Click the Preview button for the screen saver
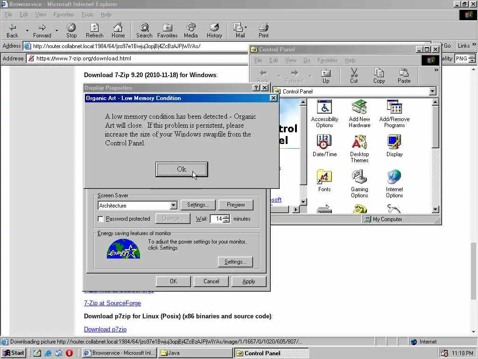Viewport: 478px width, 359px height. tap(236, 205)
